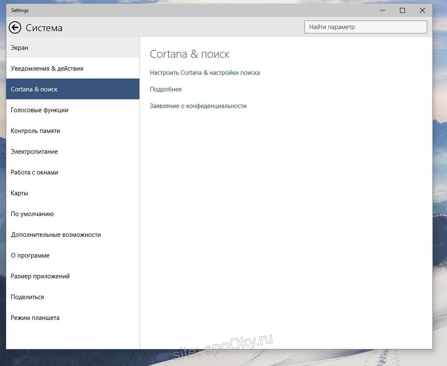Minimize the Settings window
447x366 pixels.
pyautogui.click(x=382, y=10)
